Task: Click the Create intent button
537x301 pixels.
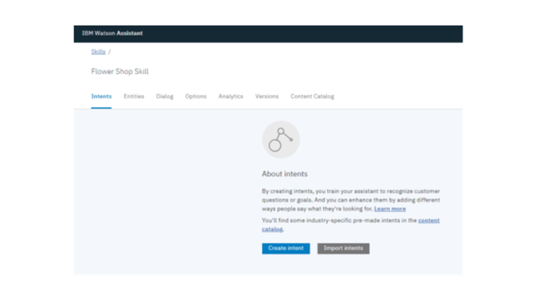Action: (x=286, y=248)
